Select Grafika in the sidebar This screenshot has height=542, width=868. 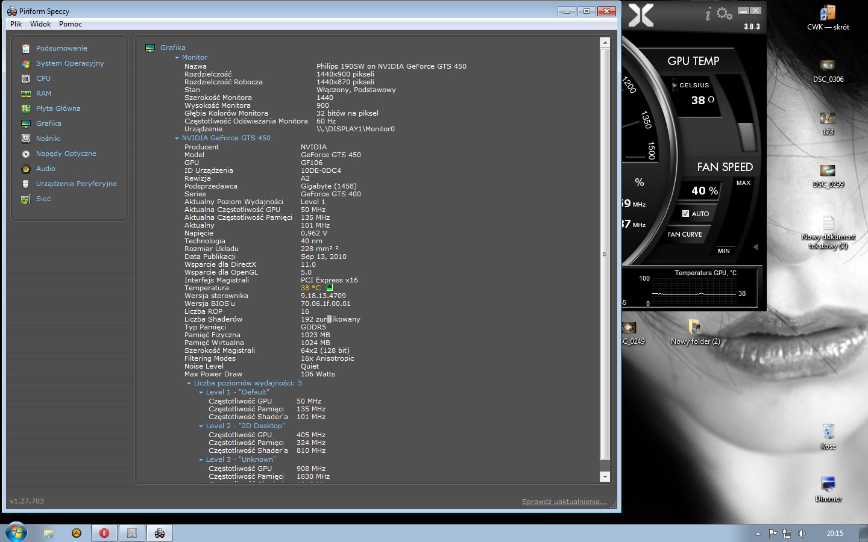coord(48,123)
